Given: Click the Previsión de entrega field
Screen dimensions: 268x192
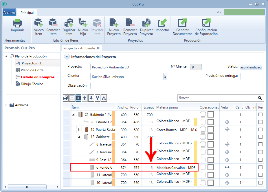Looking at the screenshot, I should 251,77.
